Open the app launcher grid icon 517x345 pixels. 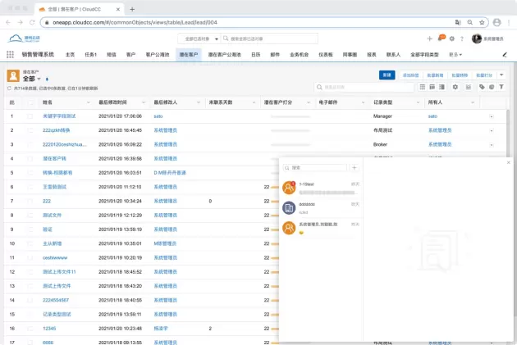pos(10,55)
